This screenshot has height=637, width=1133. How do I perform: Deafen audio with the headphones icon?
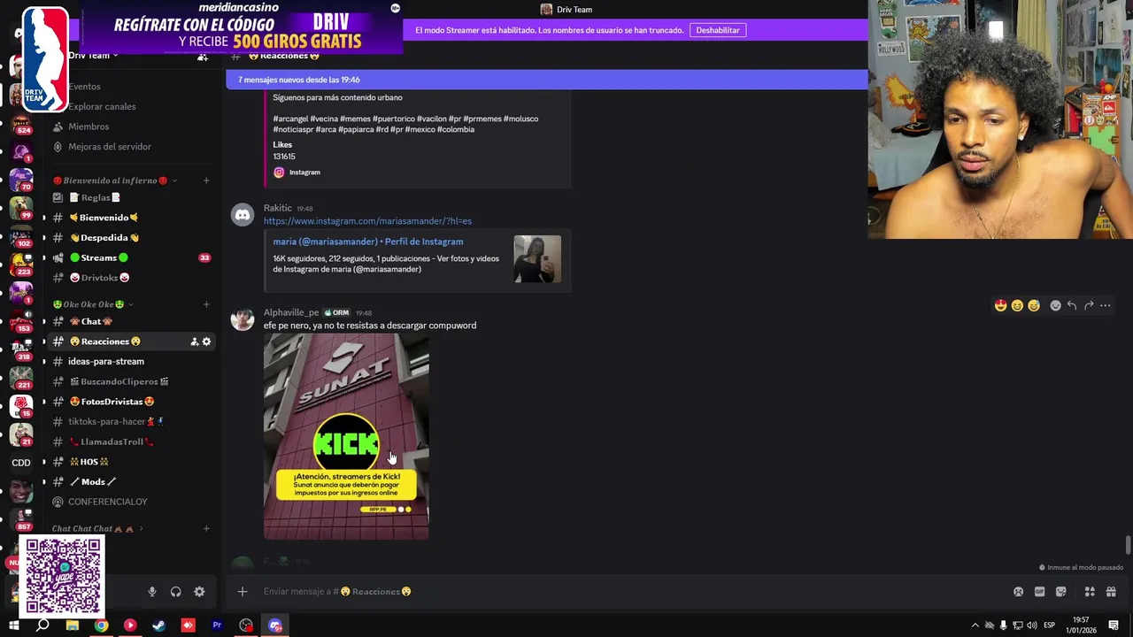pyautogui.click(x=175, y=592)
